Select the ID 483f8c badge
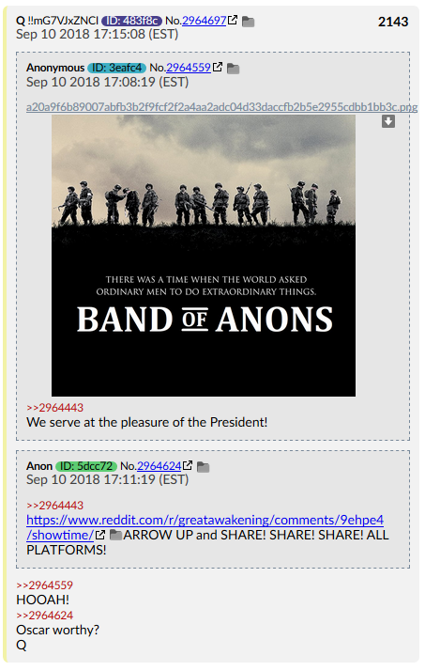 131,20
